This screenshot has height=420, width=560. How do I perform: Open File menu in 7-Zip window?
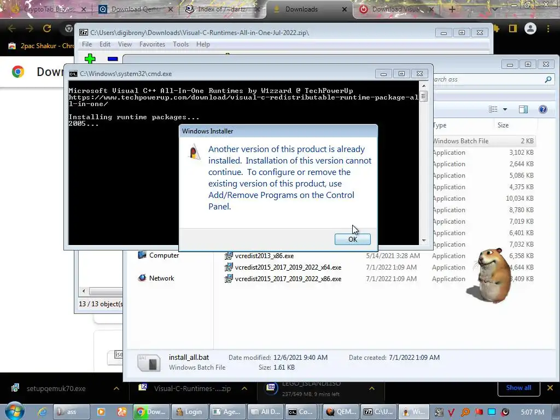[87, 44]
